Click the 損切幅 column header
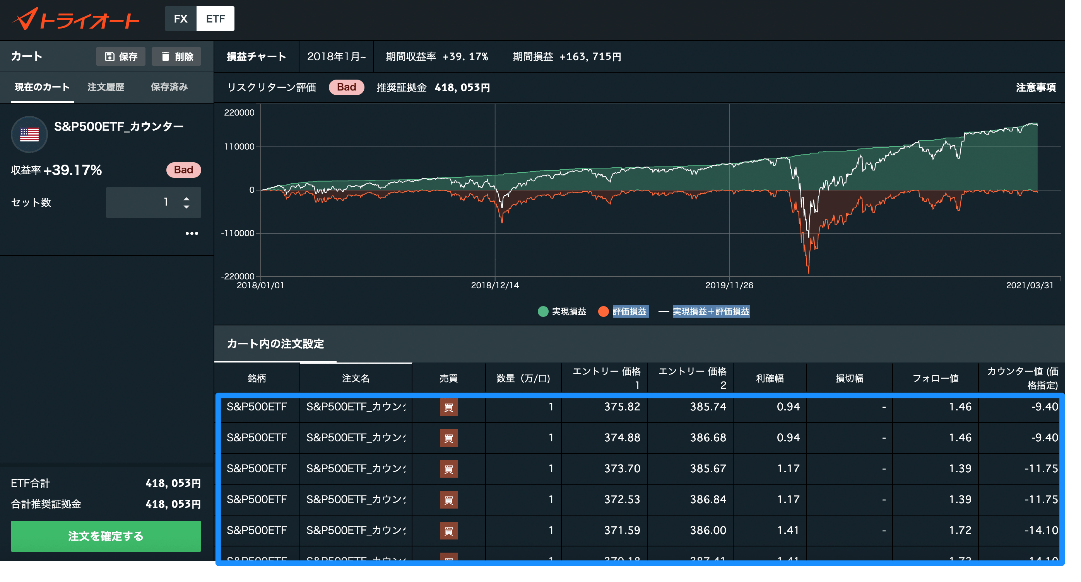This screenshot has width=1081, height=582. point(849,378)
